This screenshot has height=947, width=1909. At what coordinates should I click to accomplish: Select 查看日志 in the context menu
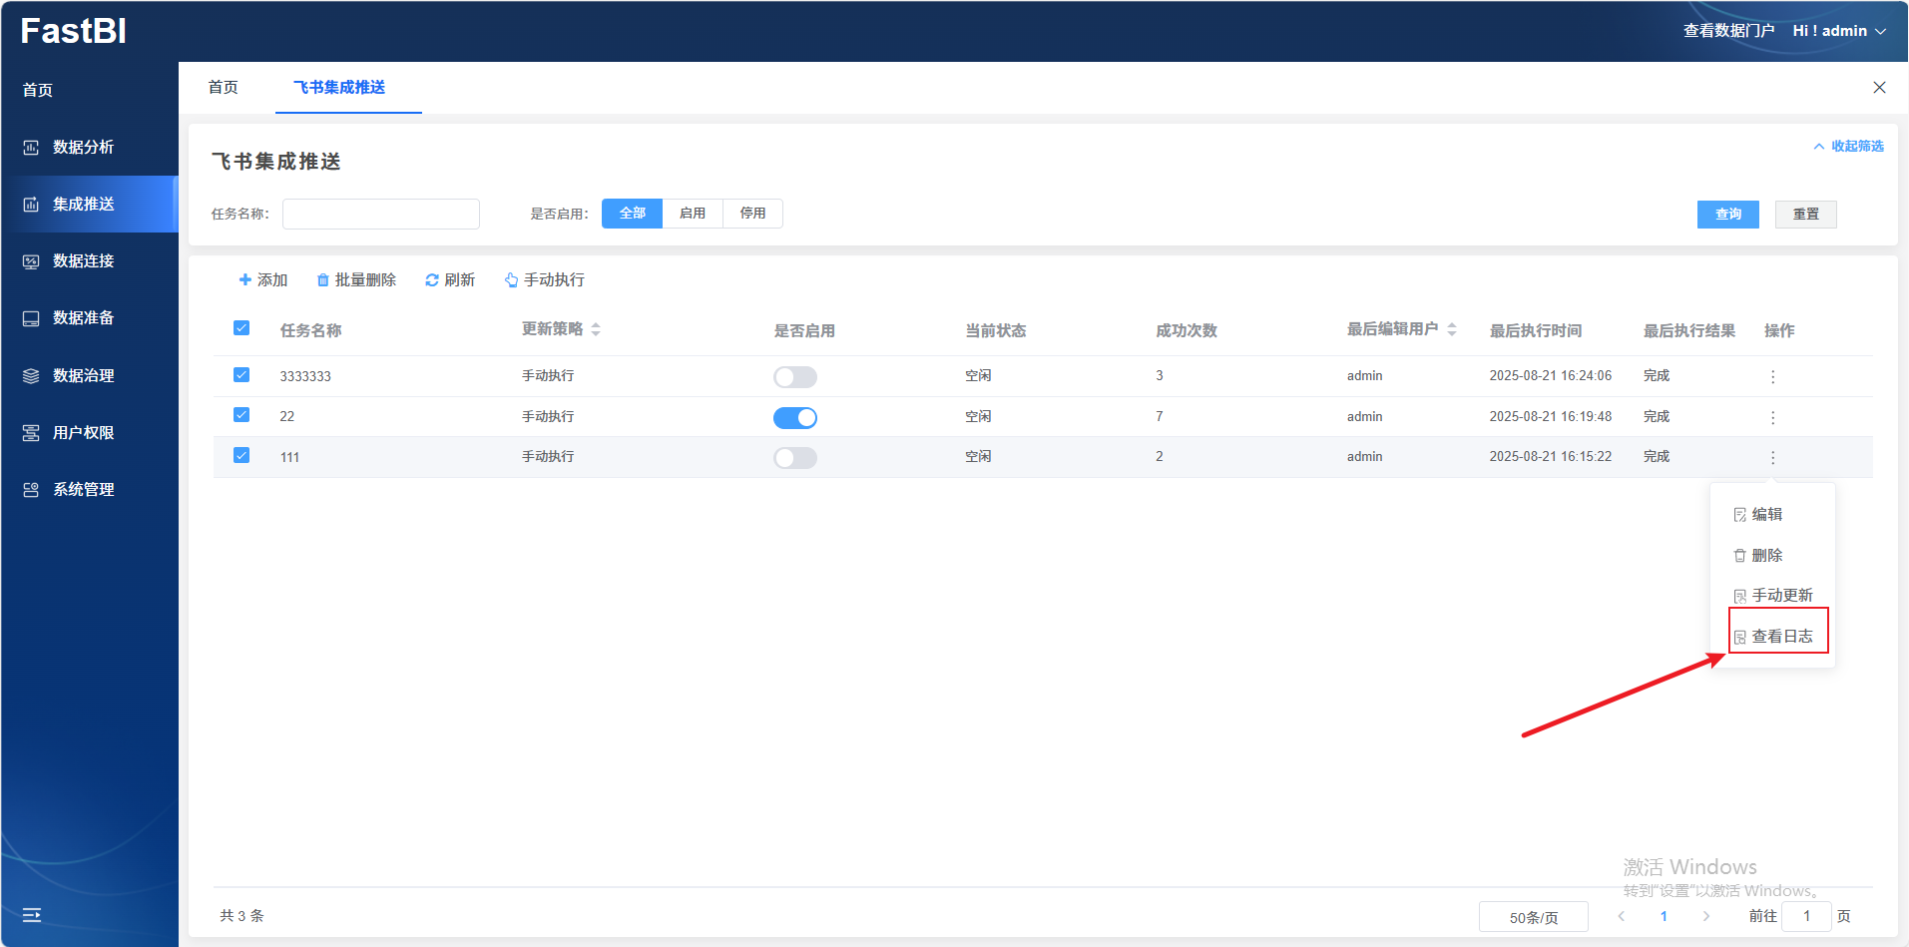[x=1780, y=637]
